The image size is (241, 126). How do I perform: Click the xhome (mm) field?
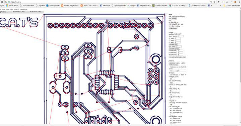(x=180, y=50)
